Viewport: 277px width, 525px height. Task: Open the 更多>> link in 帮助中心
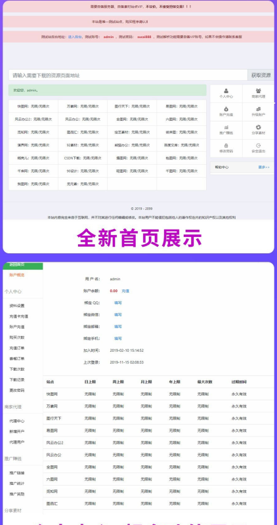[x=264, y=167]
